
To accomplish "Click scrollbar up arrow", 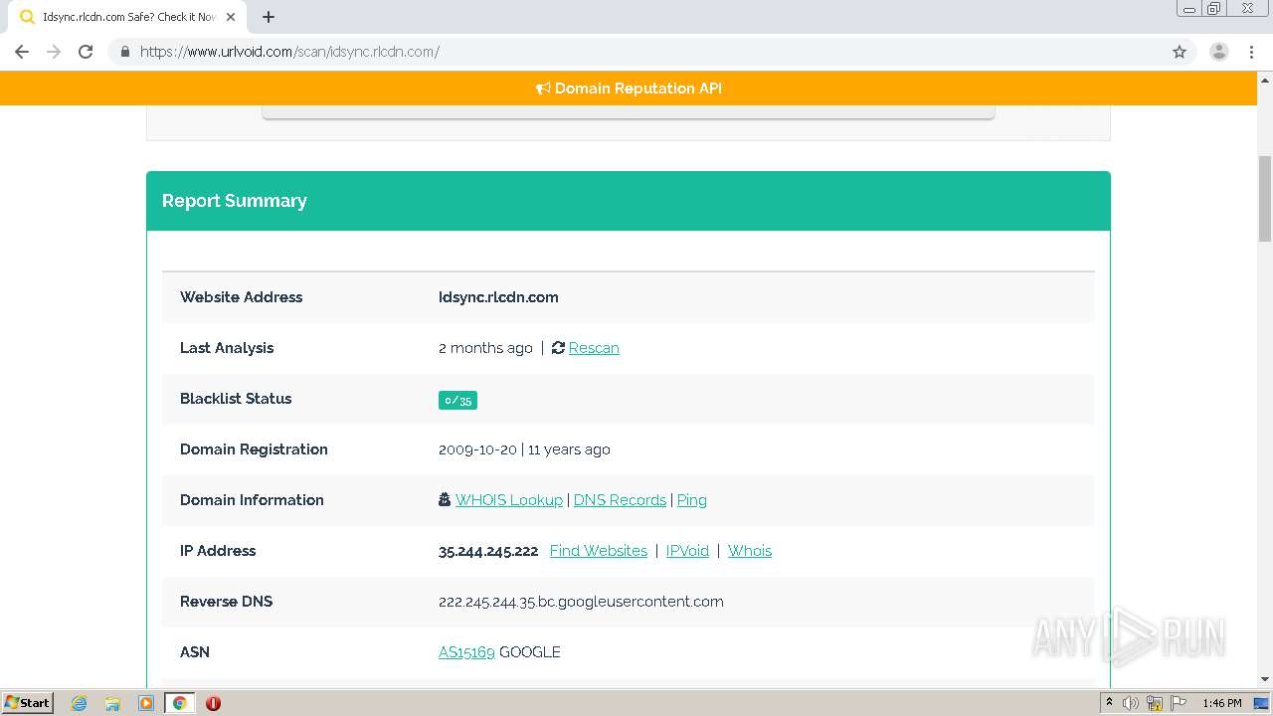I will pyautogui.click(x=1265, y=79).
